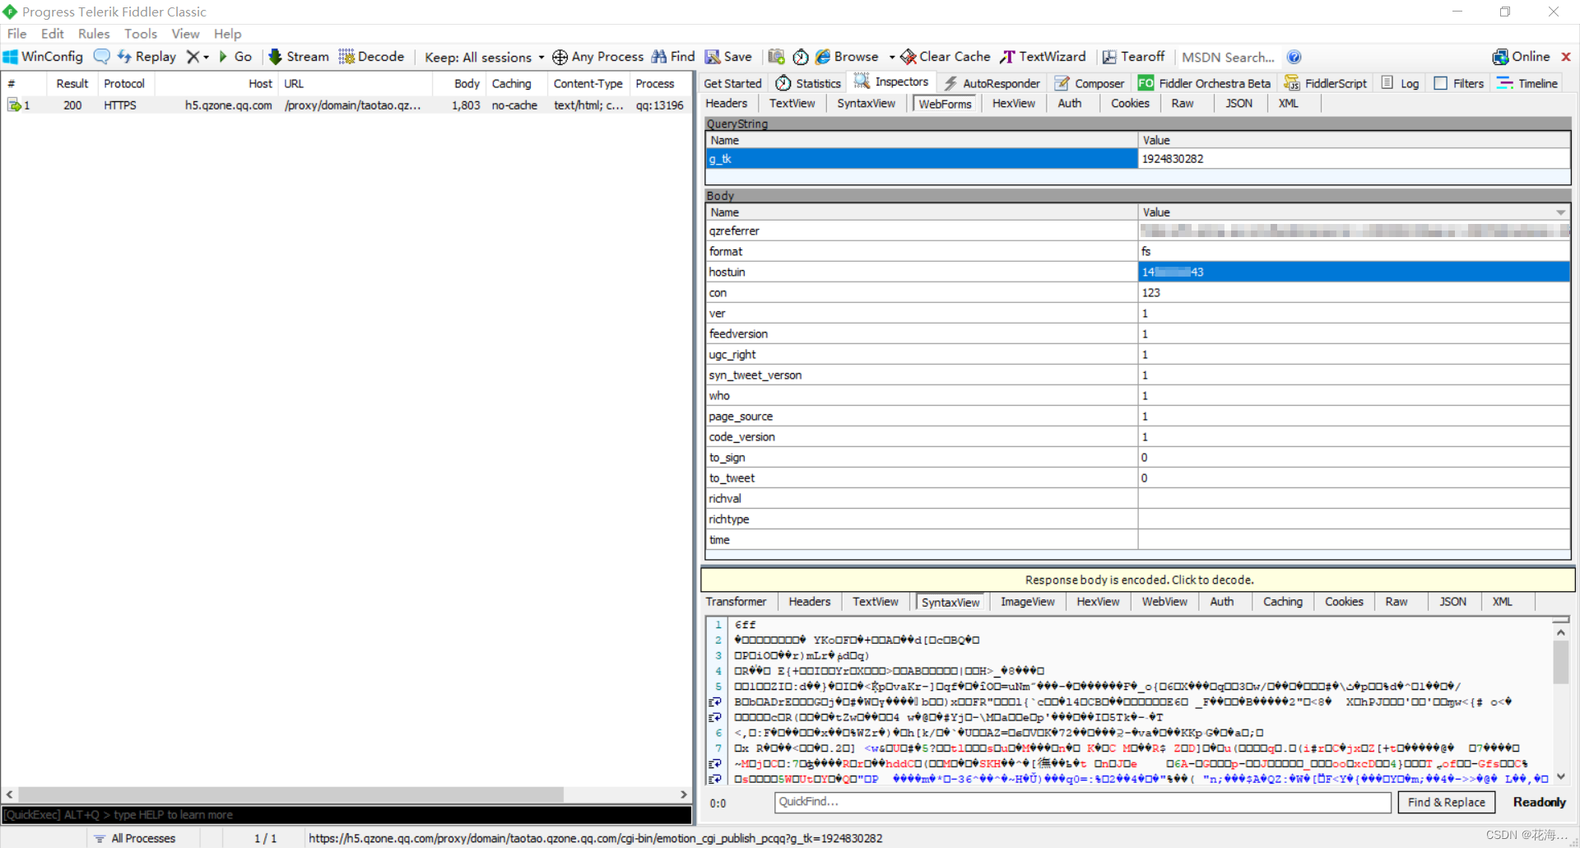1580x848 pixels.
Task: Click the MSDN Search input field
Action: (x=1228, y=57)
